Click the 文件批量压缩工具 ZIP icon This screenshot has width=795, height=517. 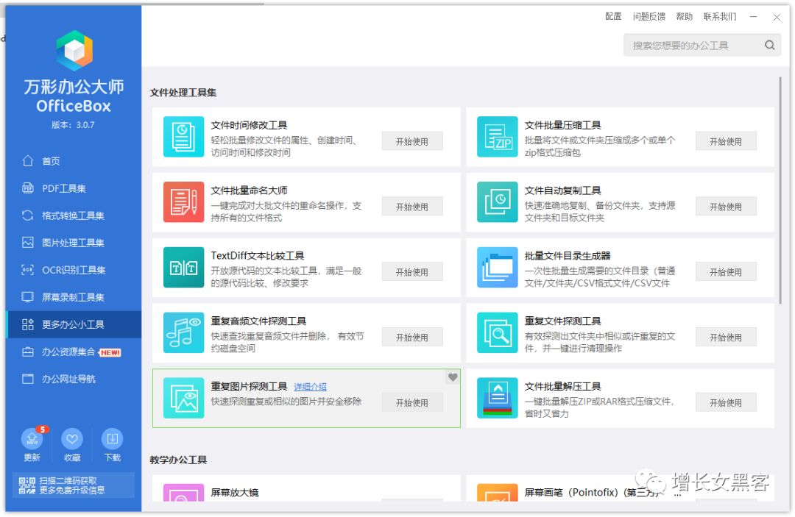point(498,137)
